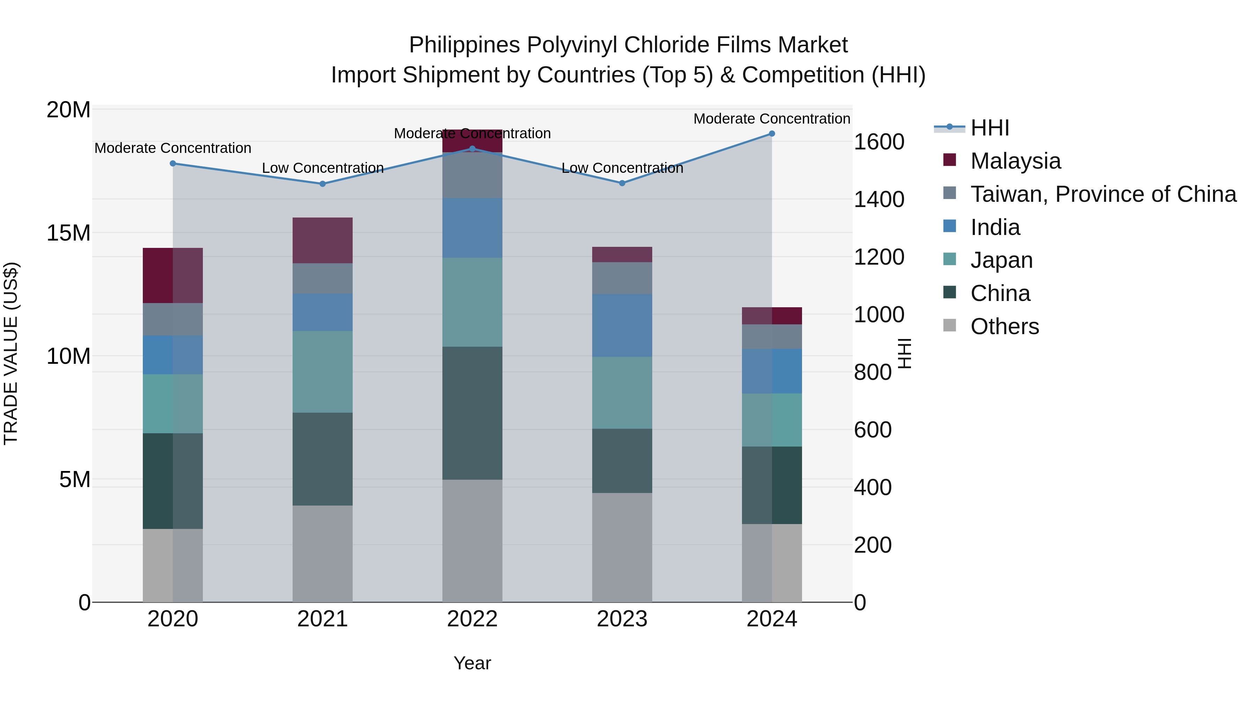This screenshot has width=1257, height=707.
Task: Select the 2023 China bar segment
Action: click(622, 461)
